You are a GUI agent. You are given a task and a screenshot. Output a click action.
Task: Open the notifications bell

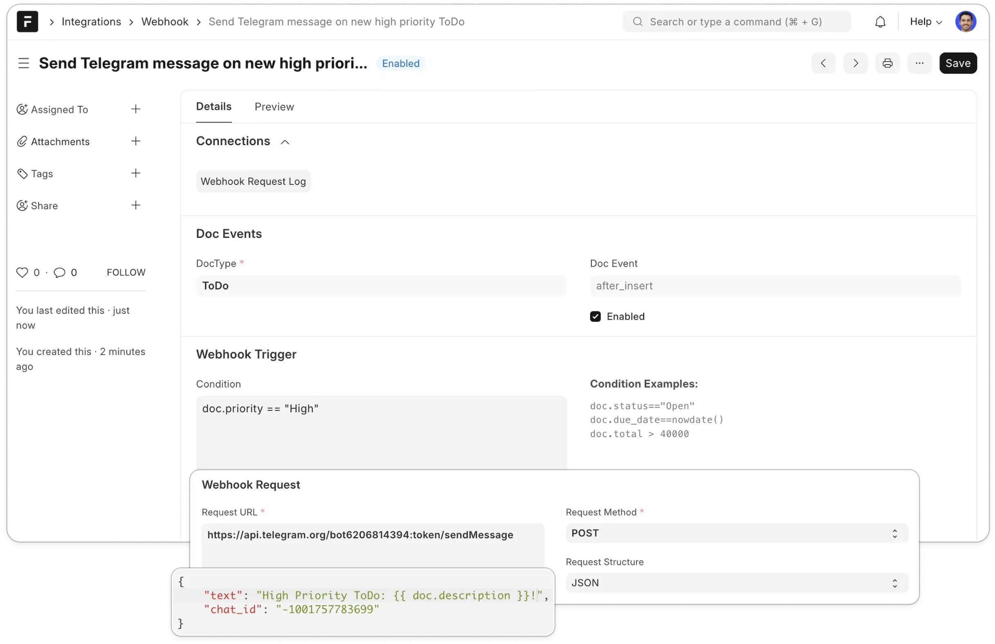(880, 22)
